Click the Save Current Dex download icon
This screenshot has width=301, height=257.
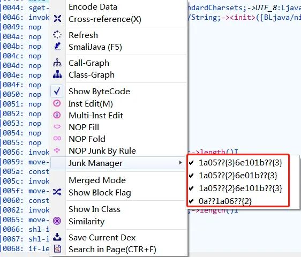(x=57, y=237)
